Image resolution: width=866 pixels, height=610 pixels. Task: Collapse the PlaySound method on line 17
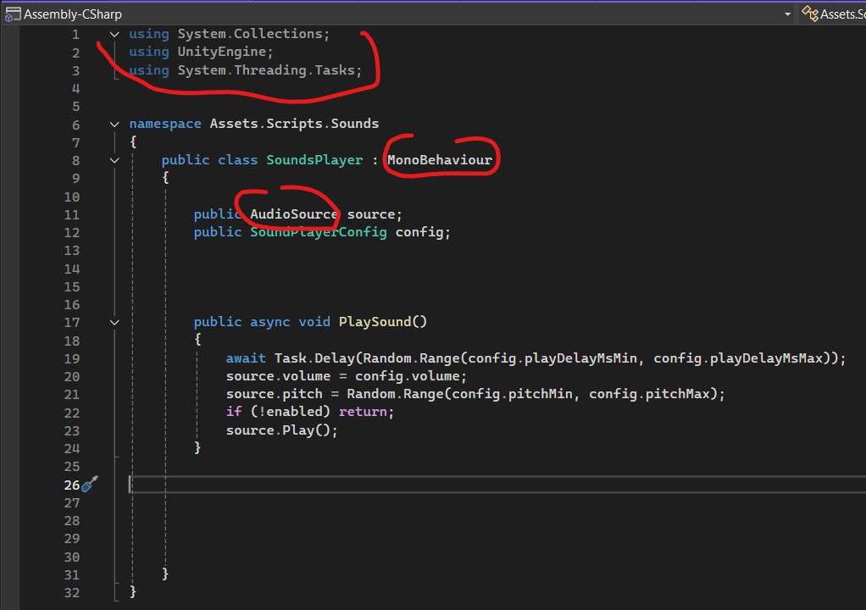[x=114, y=322]
